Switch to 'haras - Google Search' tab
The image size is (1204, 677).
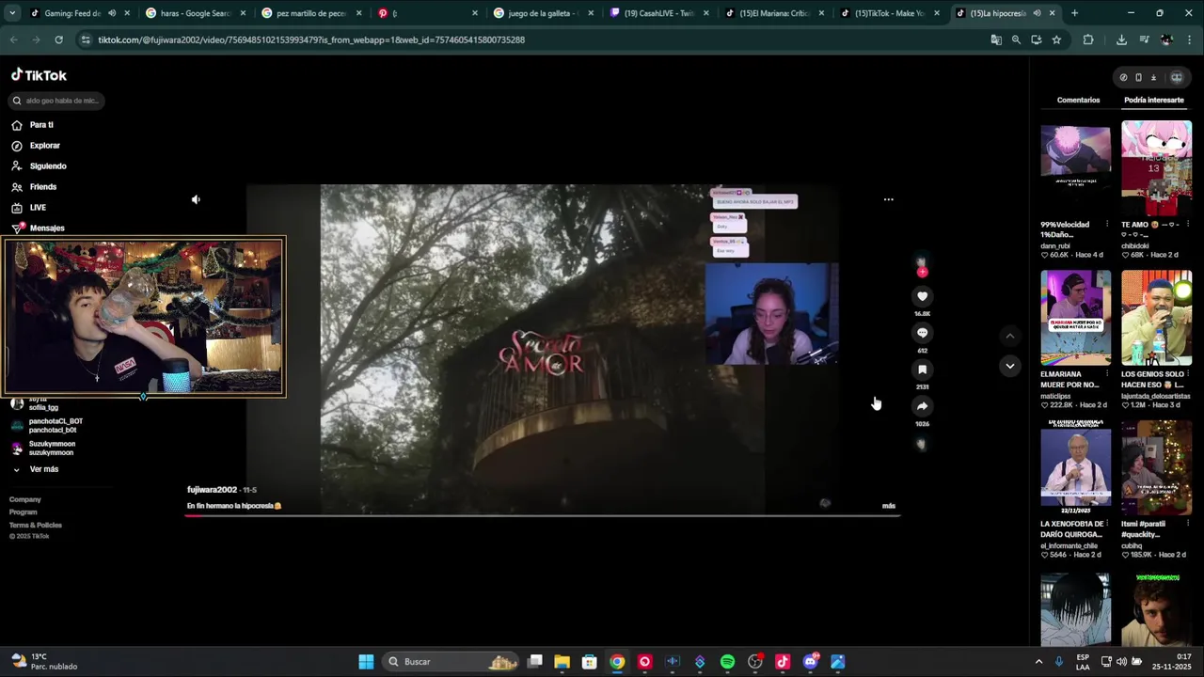[196, 13]
